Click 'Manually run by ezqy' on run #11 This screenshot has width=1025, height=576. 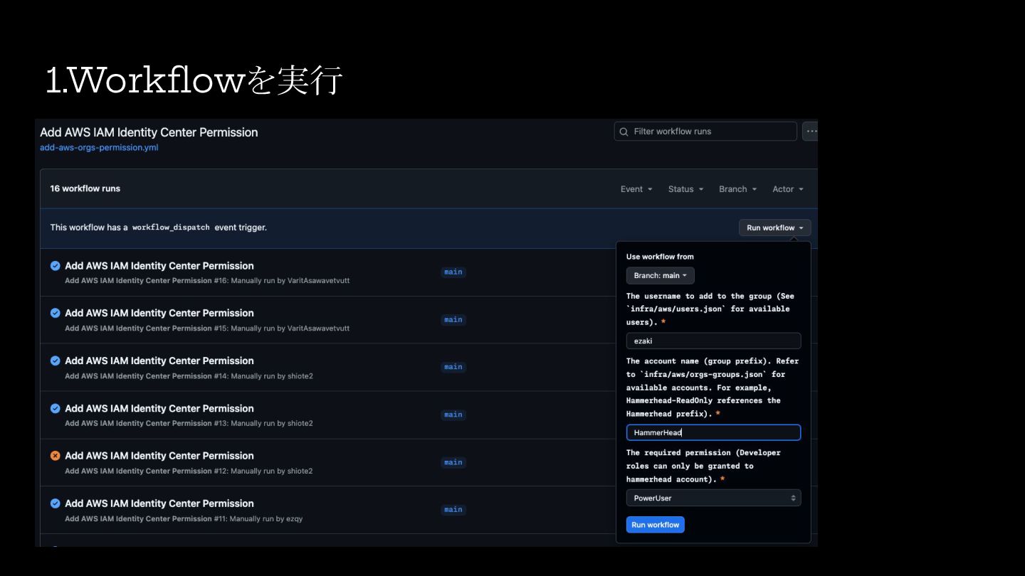point(266,519)
